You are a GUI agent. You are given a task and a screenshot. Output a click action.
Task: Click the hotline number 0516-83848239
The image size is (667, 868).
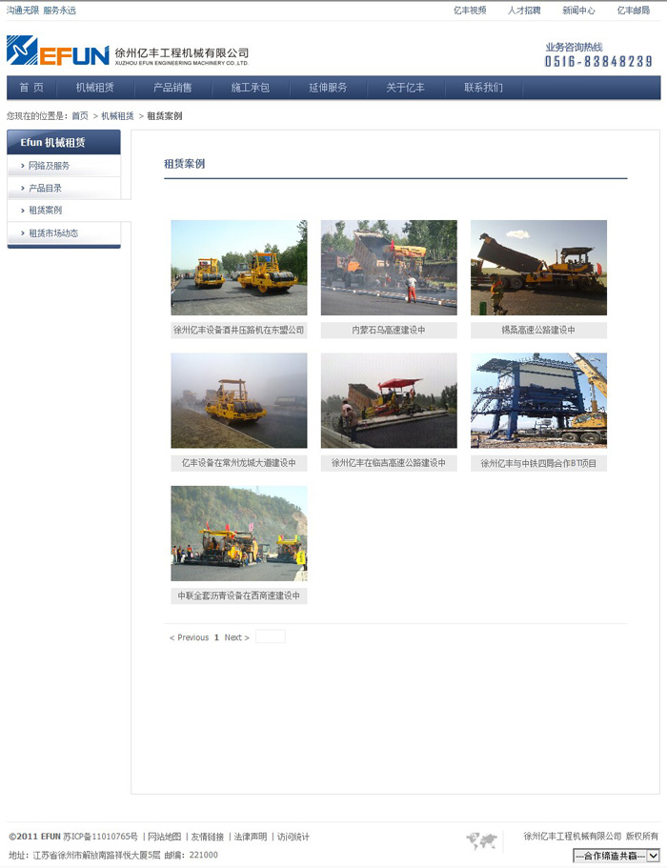pyautogui.click(x=598, y=61)
